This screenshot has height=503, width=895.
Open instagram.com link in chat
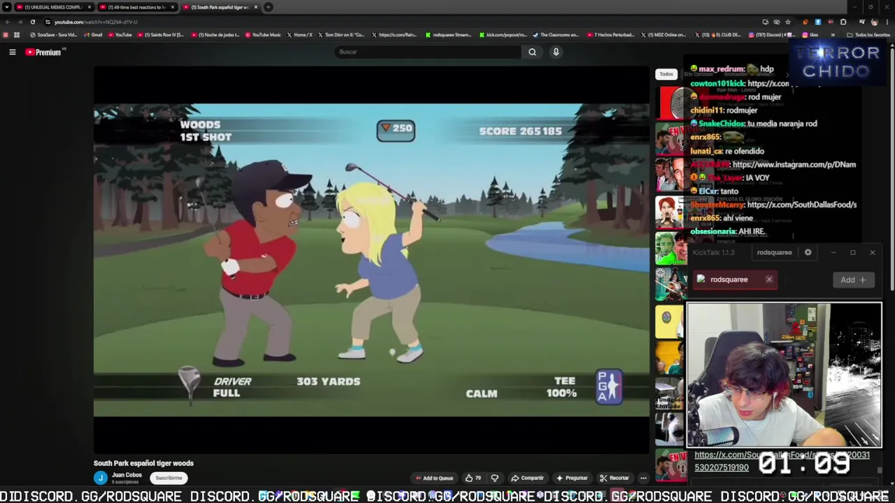tap(794, 164)
